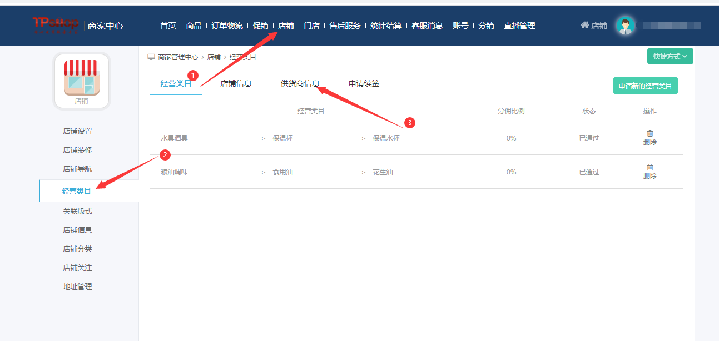Open 订单物流 in the top navigation
The width and height of the screenshot is (719, 341).
tap(227, 26)
